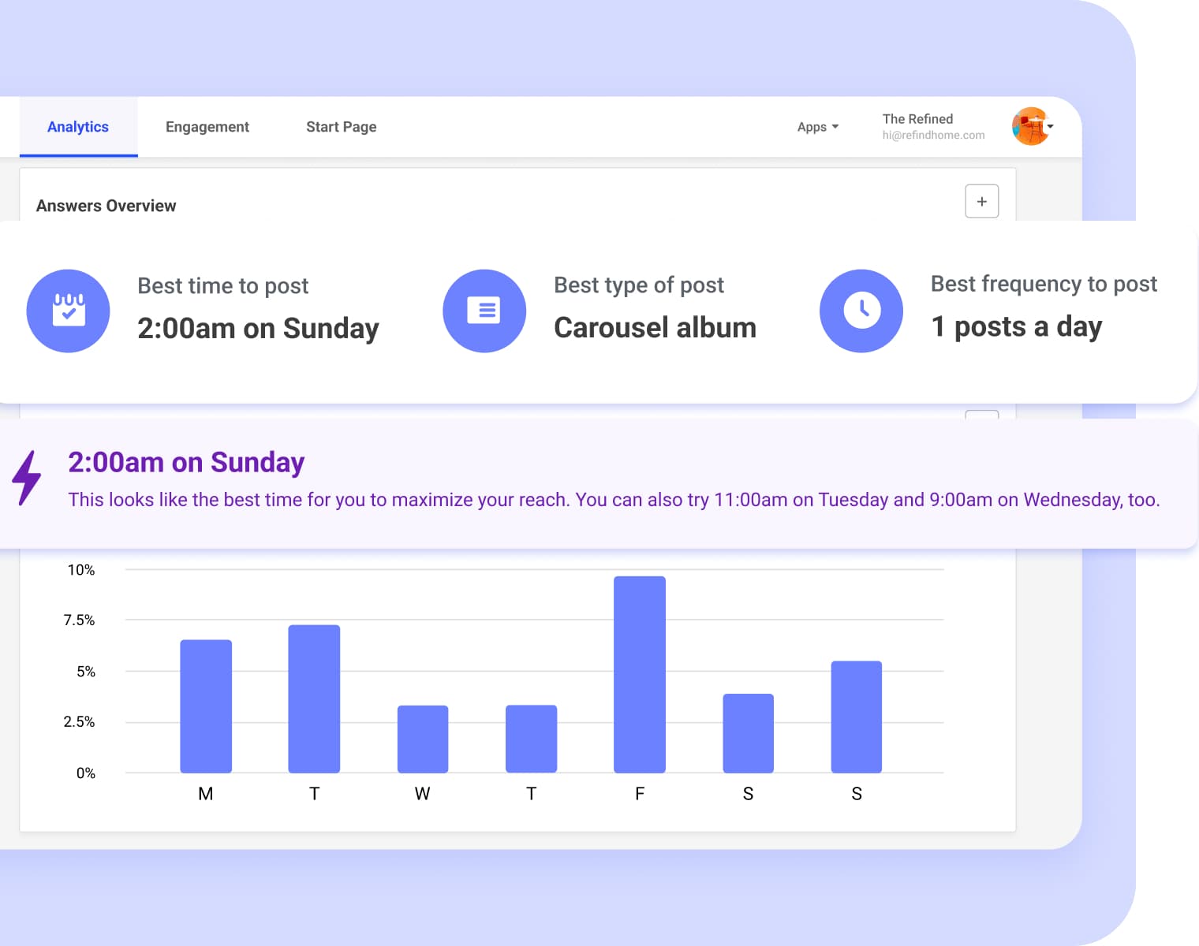Click the Tuesday bar next to Monday
Image resolution: width=1199 pixels, height=946 pixels.
pos(314,699)
